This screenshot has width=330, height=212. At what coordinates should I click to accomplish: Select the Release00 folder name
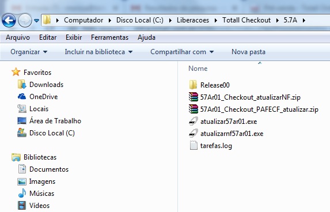215,85
